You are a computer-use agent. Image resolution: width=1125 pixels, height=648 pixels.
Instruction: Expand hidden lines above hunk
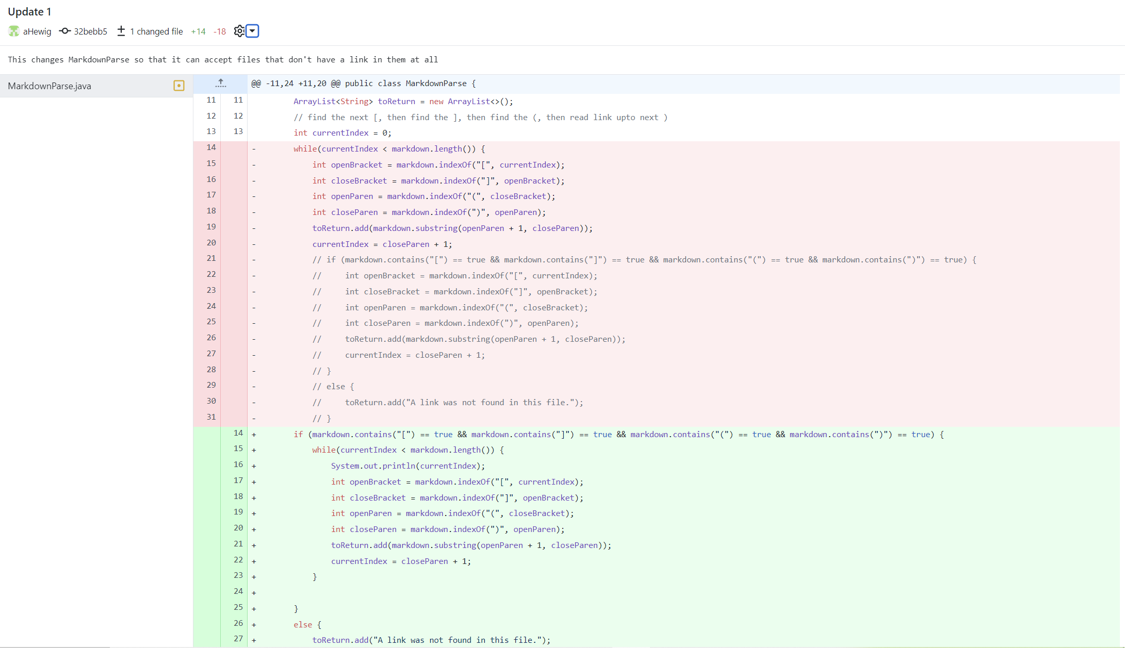pos(220,84)
